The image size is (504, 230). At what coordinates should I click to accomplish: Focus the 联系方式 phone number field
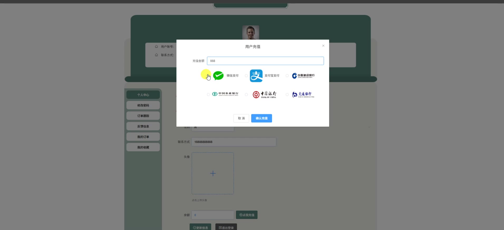pos(234,142)
